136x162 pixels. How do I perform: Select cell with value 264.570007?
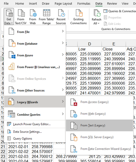pos(41,151)
